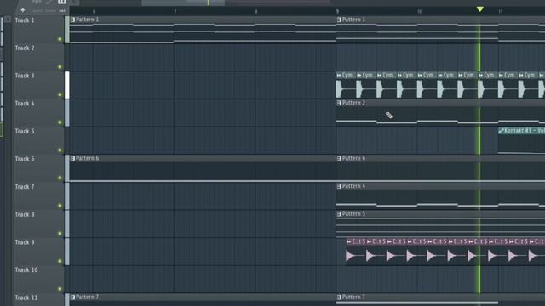Select the Track 5 label
This screenshot has height=306, width=545.
click(25, 132)
